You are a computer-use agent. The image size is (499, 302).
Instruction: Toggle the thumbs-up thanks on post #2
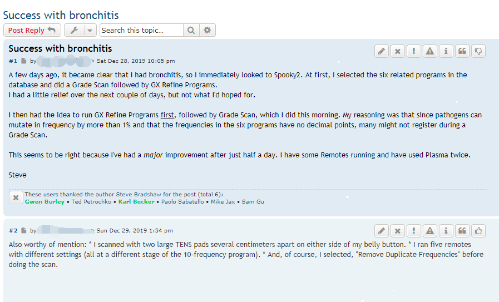click(478, 230)
